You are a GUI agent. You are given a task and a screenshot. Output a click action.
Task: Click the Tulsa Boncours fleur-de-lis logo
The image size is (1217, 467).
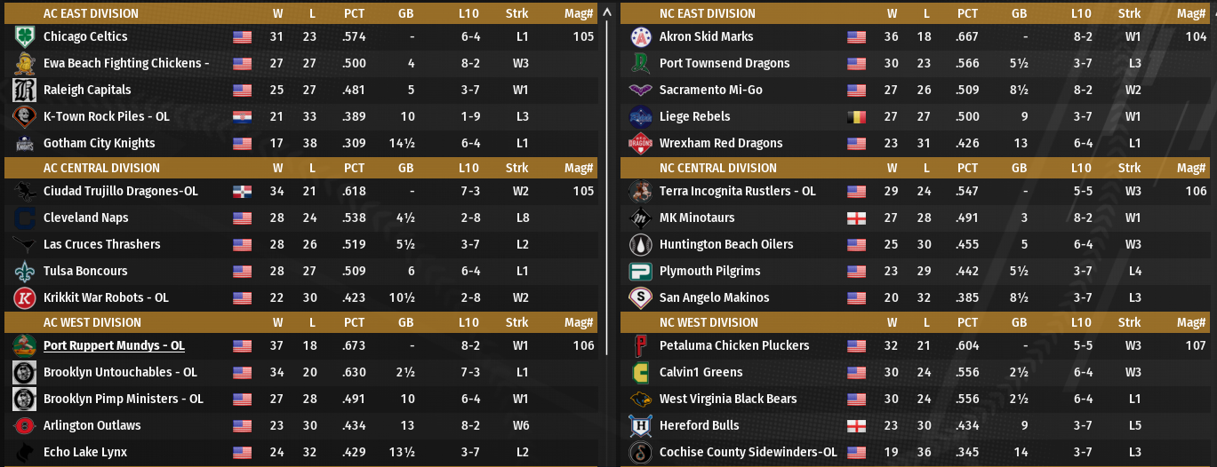coord(24,272)
